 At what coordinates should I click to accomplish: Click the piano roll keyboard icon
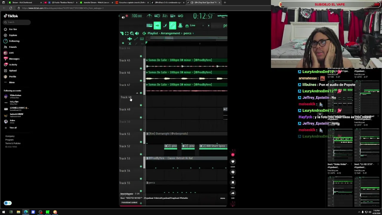pyautogui.click(x=149, y=25)
